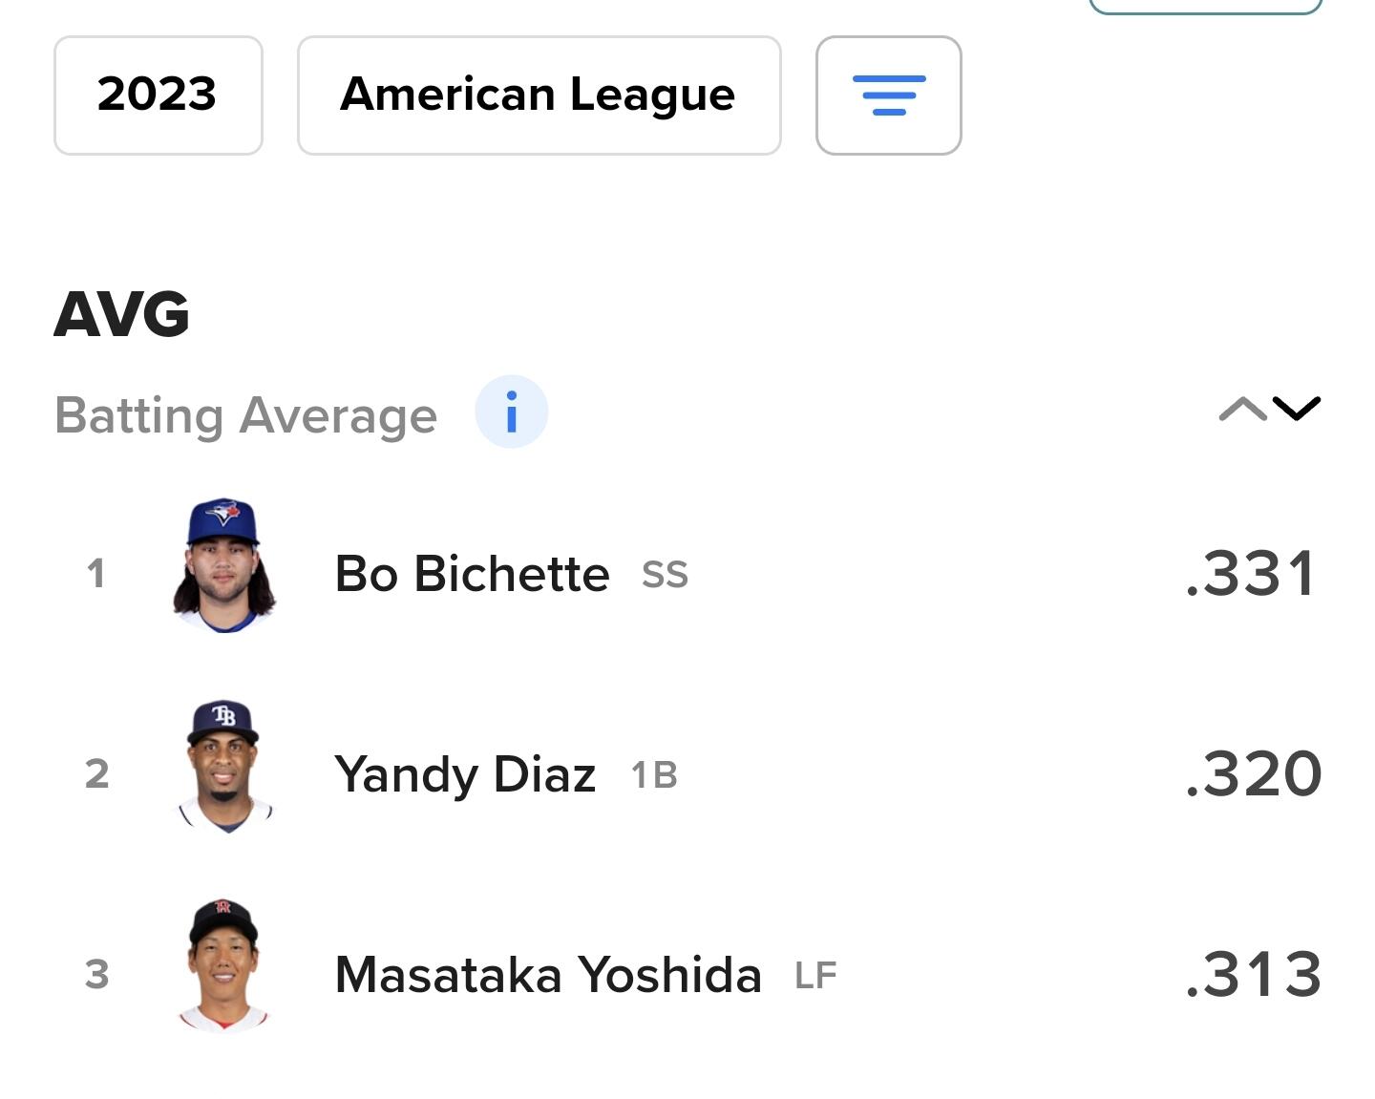The image size is (1375, 1099).
Task: Click the down chevron beside Batting Average
Action: coord(1297,410)
